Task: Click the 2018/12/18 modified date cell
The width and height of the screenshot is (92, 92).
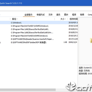Action: pyautogui.click(x=73, y=26)
